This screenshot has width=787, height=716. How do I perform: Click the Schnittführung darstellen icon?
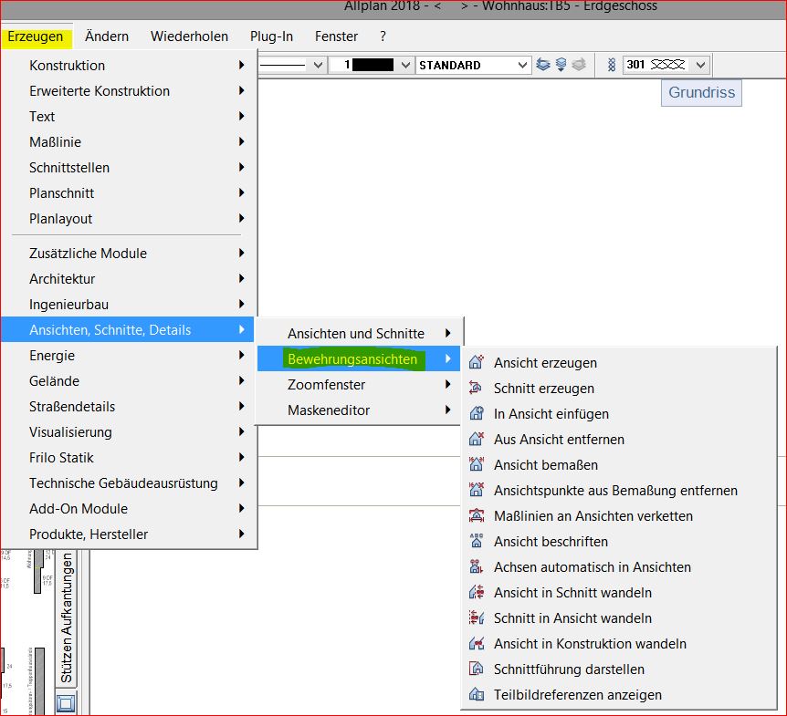point(476,669)
